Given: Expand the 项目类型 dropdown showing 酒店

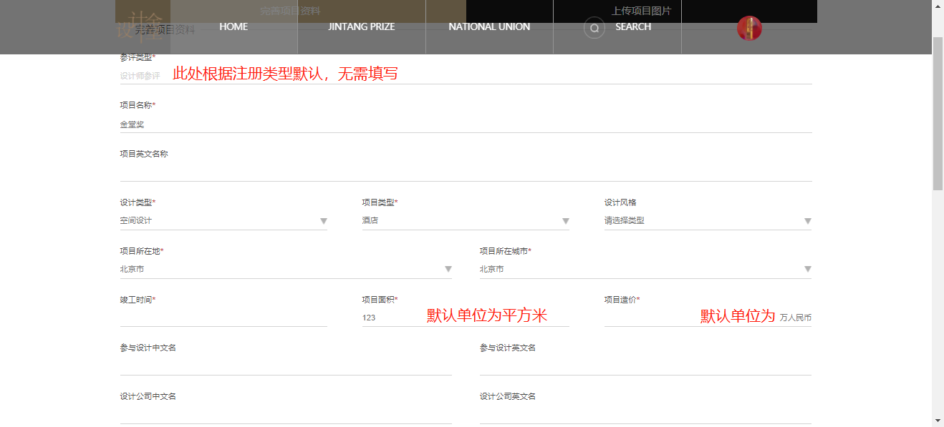Looking at the screenshot, I should (x=466, y=221).
